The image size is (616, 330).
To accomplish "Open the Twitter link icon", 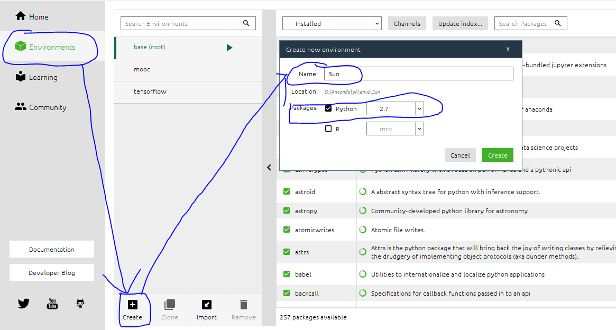I will [24, 303].
